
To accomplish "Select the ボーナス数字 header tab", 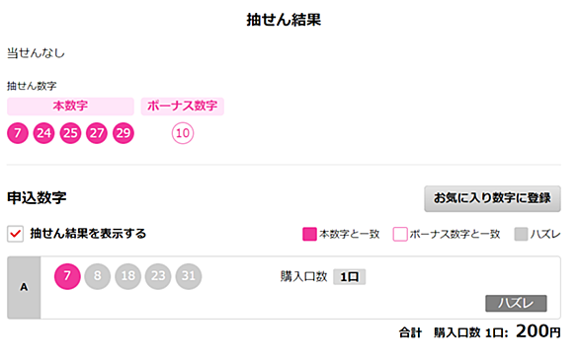I will click(x=183, y=107).
